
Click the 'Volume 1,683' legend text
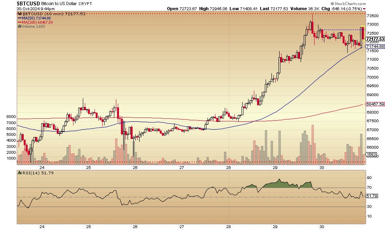33,26
